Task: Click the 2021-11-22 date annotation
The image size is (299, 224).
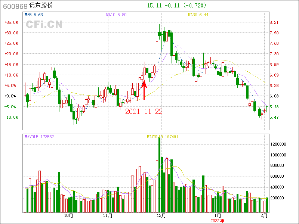Action: pos(144,111)
